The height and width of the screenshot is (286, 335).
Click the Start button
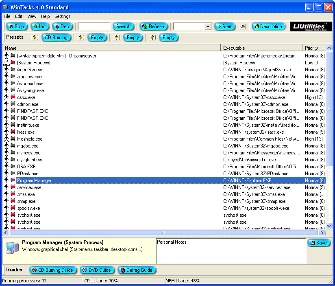pyautogui.click(x=225, y=26)
